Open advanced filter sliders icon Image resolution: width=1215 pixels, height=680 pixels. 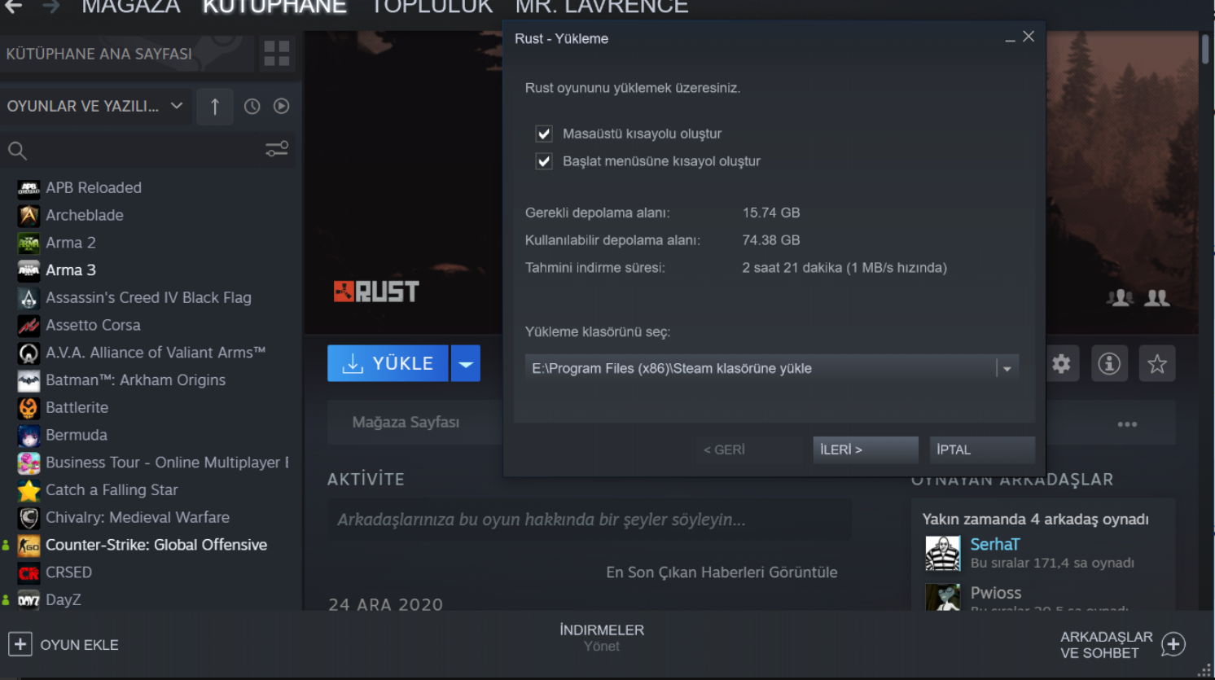click(x=277, y=149)
